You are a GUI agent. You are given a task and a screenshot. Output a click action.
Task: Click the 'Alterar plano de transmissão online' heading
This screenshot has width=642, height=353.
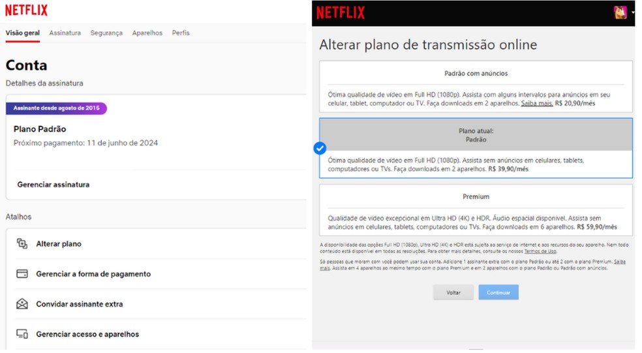coord(428,44)
